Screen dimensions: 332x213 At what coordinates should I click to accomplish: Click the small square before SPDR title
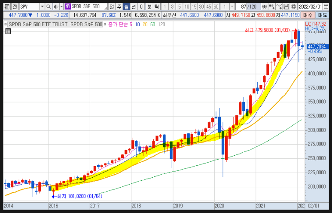6,25
